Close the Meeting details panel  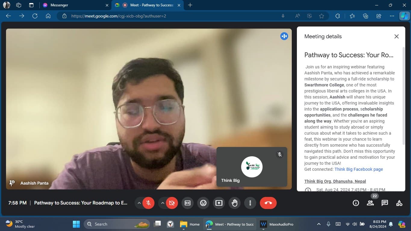pos(397,36)
